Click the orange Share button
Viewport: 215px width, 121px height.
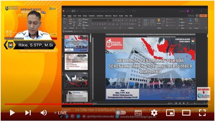[x=203, y=16]
